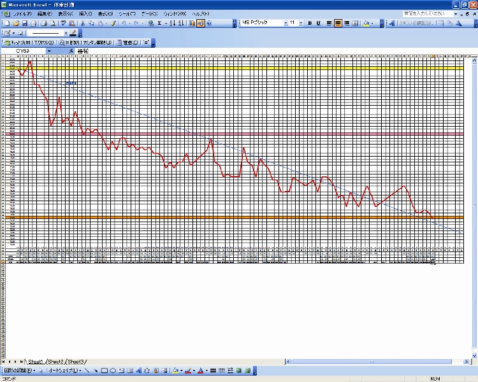This screenshot has width=478, height=382.
Task: Click the Copy icon
Action: [x=91, y=23]
